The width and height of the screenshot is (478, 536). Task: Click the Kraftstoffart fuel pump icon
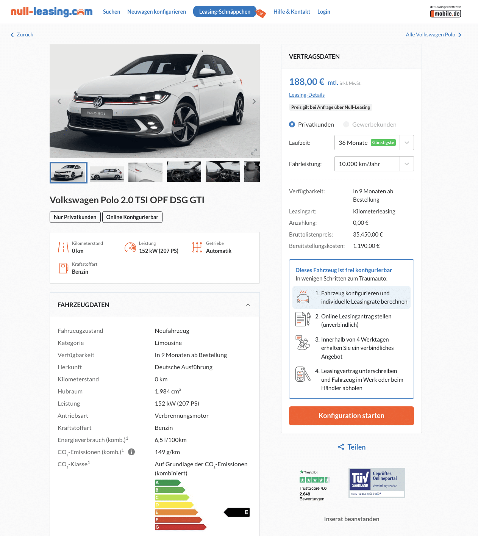coord(63,268)
